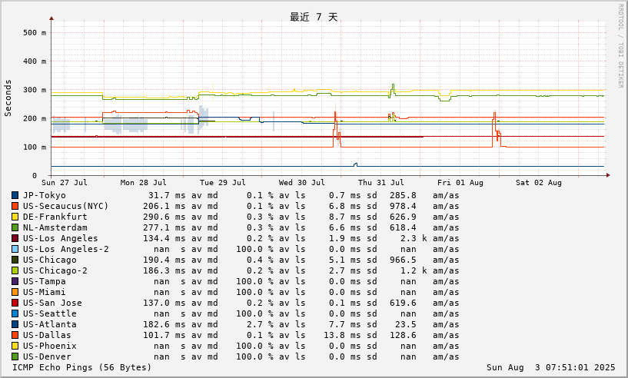Click the Mon 28 Jul date label
628x378 pixels.
[x=144, y=183]
